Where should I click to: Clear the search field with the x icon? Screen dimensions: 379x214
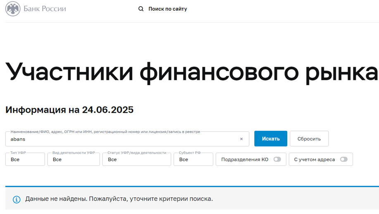click(x=241, y=139)
